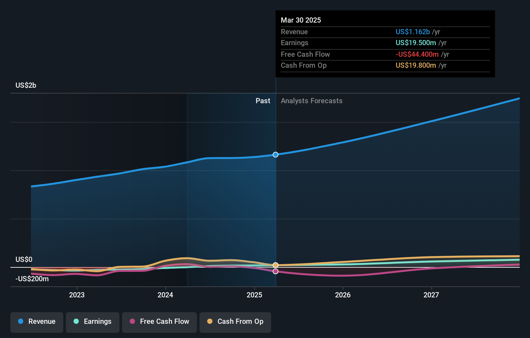Click the 2026 x-axis label
The width and height of the screenshot is (530, 338).
click(343, 295)
